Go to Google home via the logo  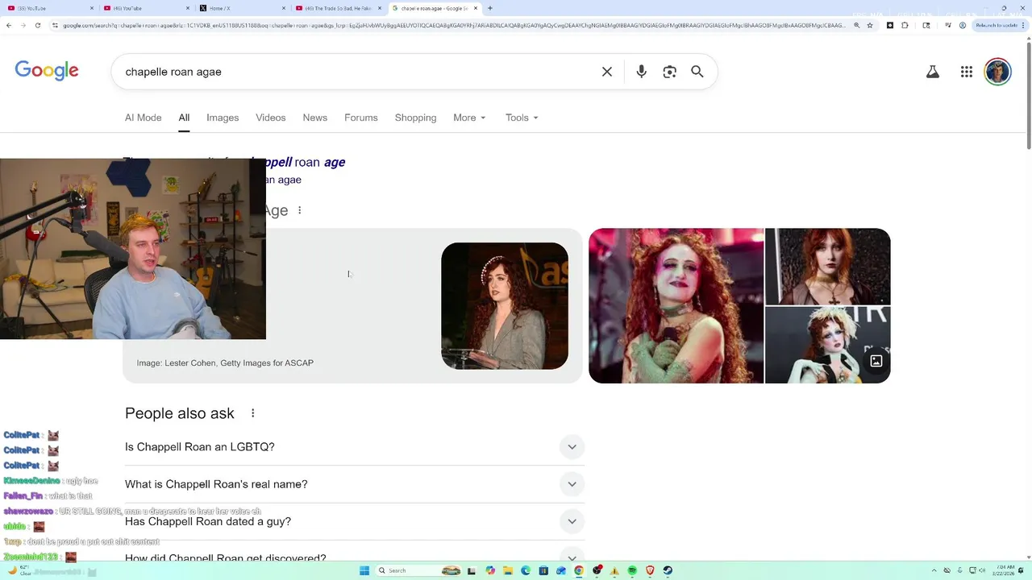47,71
